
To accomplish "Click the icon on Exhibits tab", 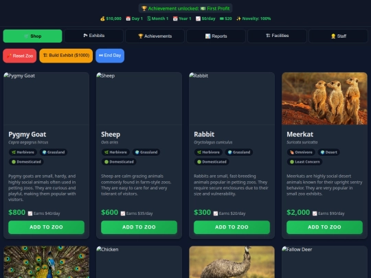I will [85, 36].
